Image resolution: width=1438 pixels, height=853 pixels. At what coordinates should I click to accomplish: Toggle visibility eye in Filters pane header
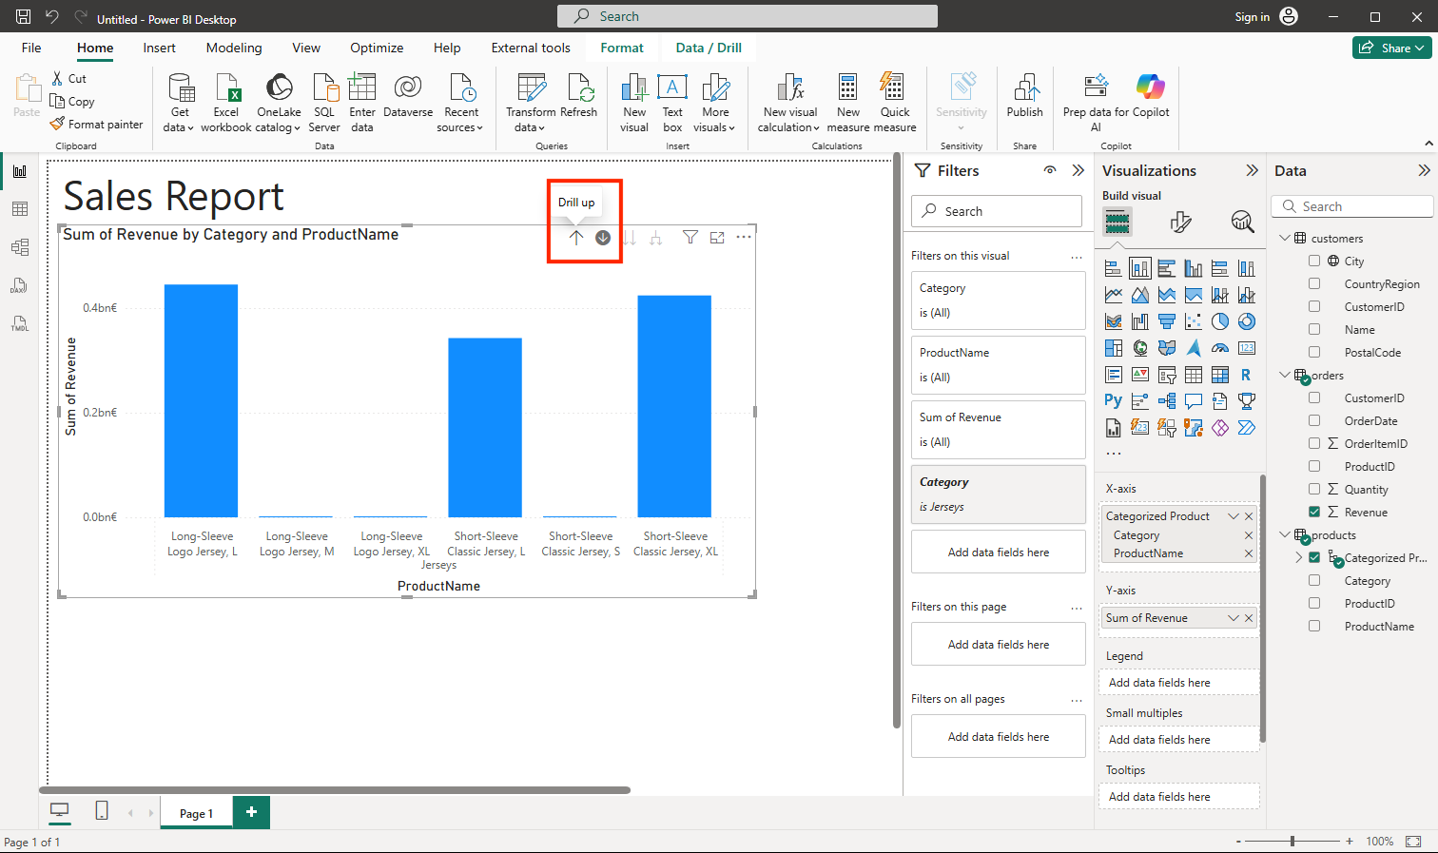coord(1050,170)
